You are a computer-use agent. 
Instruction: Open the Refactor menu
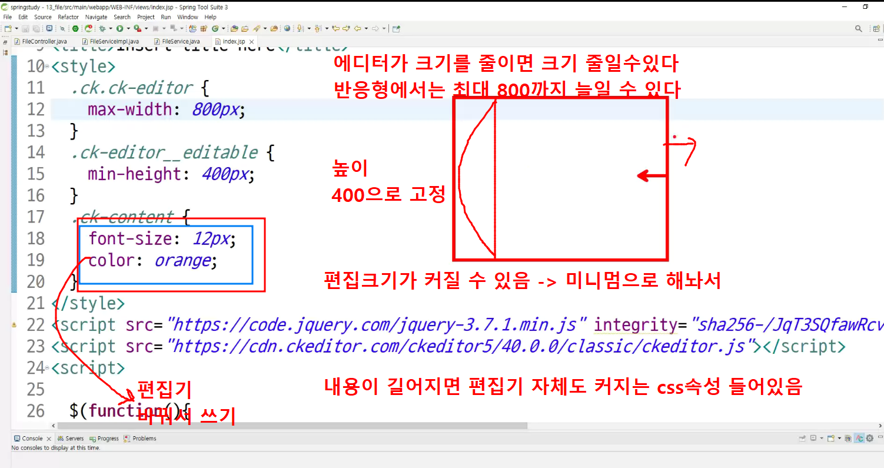point(68,17)
